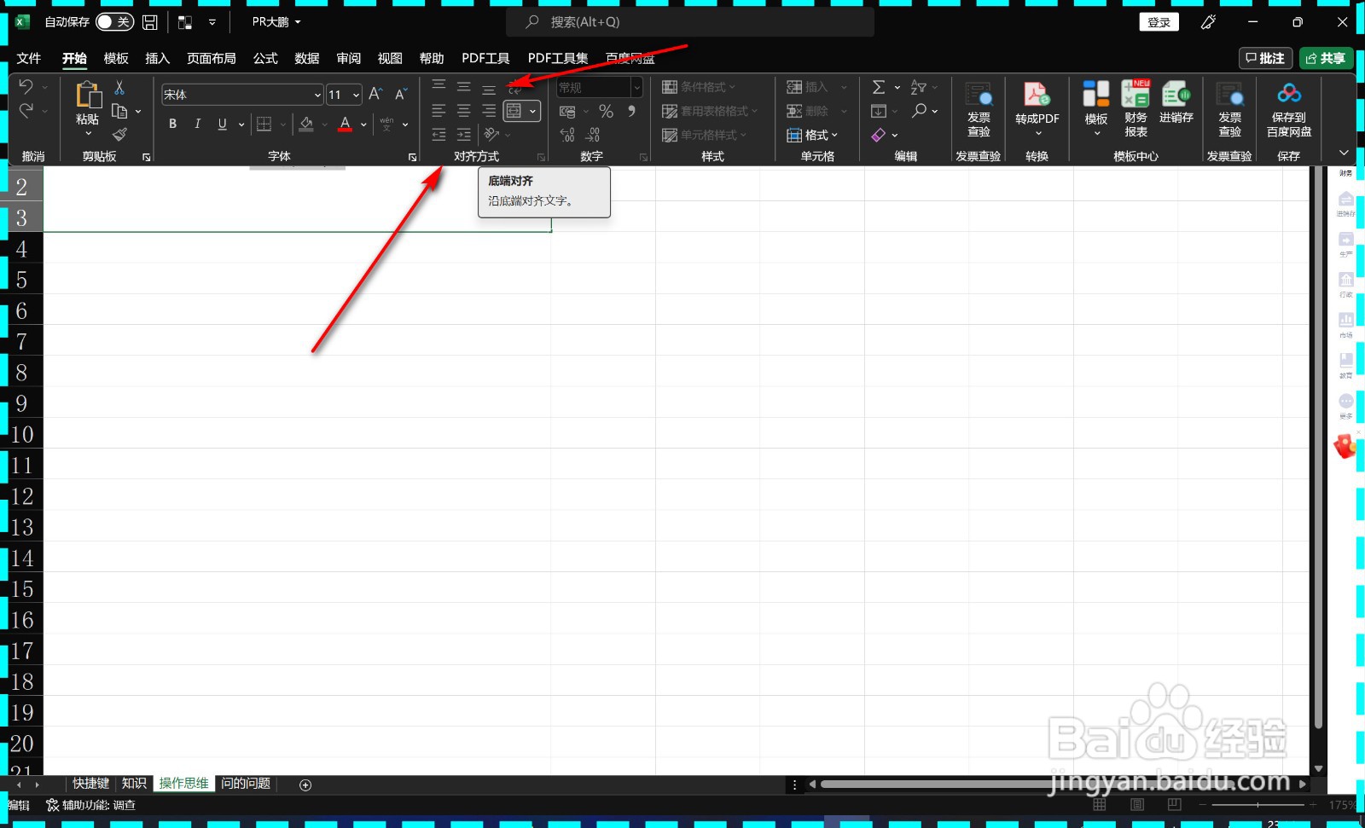1365x828 pixels.
Task: Click the top align icon
Action: click(439, 87)
